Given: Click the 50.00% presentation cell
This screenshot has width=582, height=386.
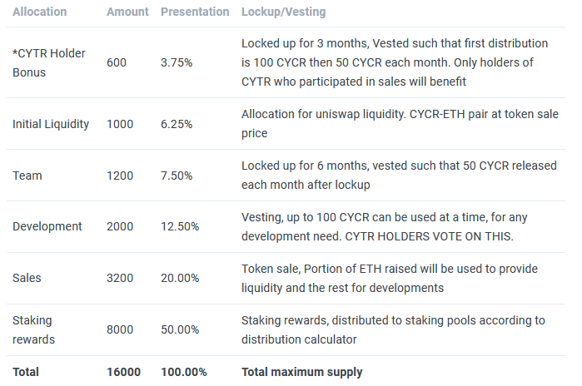Looking at the screenshot, I should click(x=180, y=329).
